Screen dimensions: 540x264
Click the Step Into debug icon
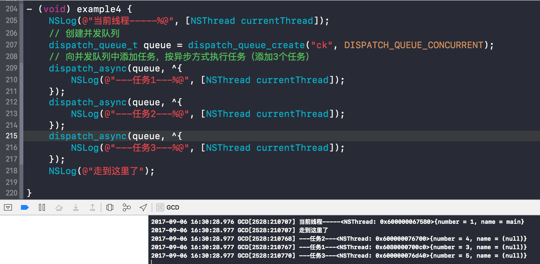pyautogui.click(x=76, y=207)
